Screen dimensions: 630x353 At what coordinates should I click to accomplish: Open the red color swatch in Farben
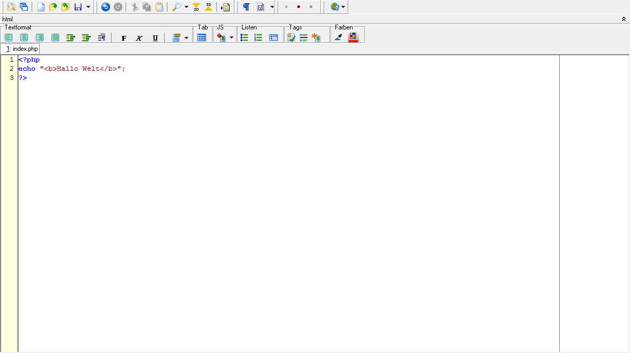coord(353,37)
